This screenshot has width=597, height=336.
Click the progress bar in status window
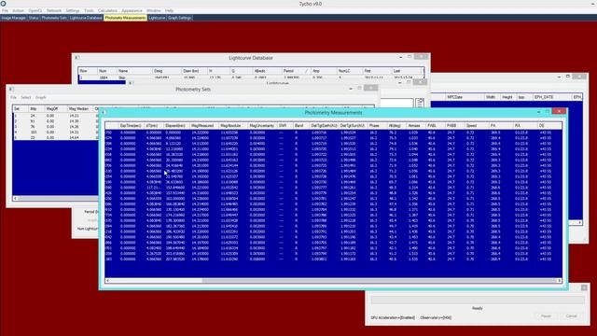point(478,301)
